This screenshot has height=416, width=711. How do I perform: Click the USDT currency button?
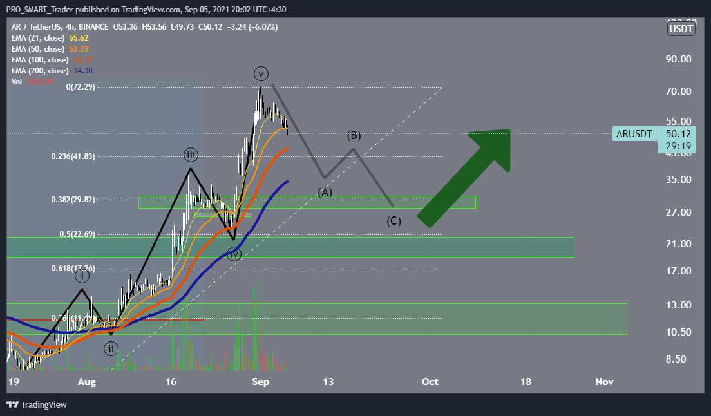681,29
